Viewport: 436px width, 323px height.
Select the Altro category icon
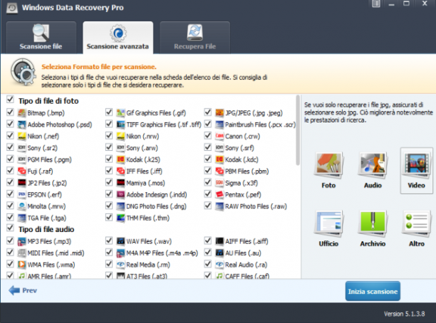point(416,223)
